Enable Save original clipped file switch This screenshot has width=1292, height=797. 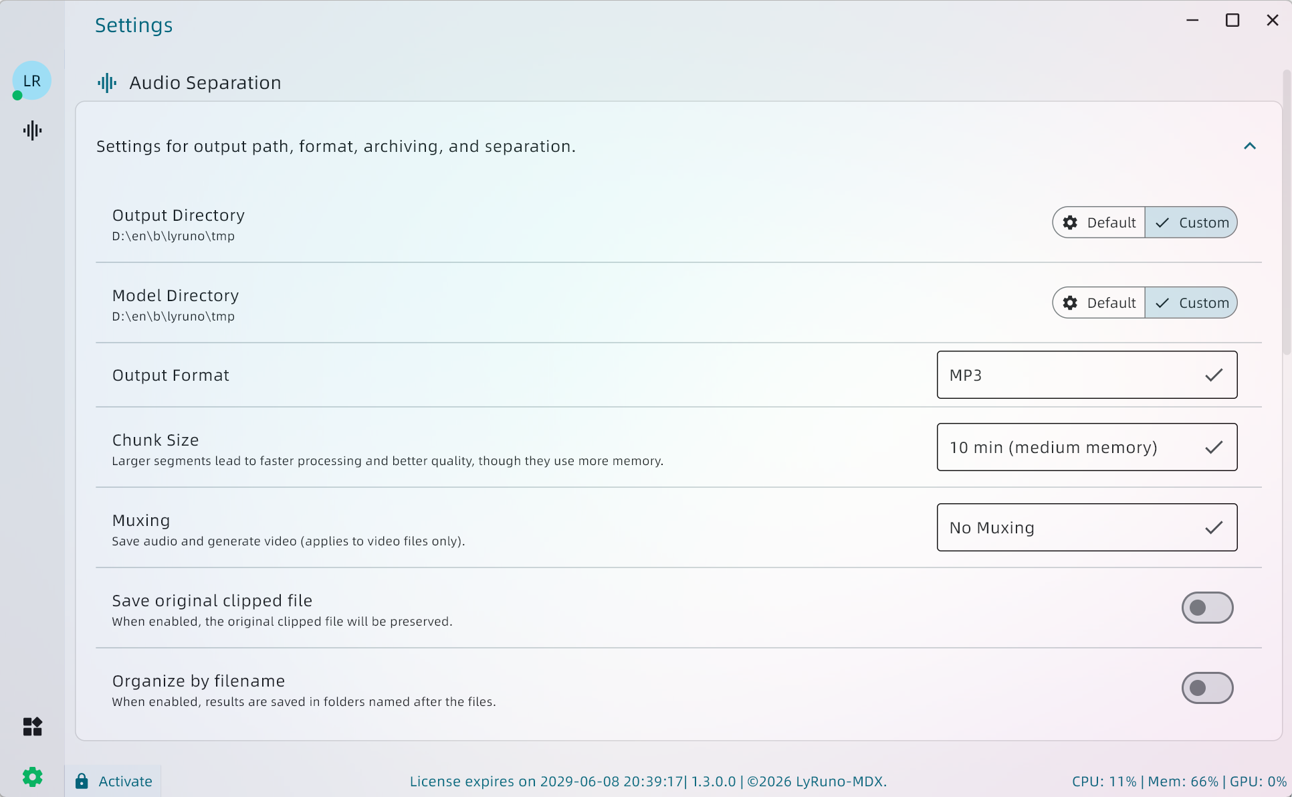tap(1207, 608)
